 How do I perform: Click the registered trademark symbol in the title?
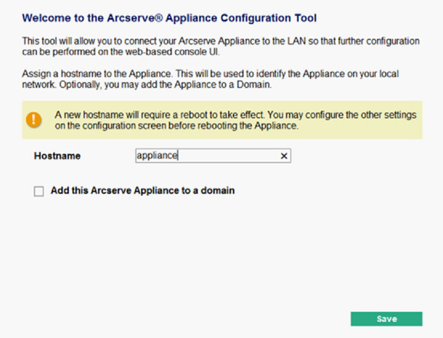click(x=159, y=18)
